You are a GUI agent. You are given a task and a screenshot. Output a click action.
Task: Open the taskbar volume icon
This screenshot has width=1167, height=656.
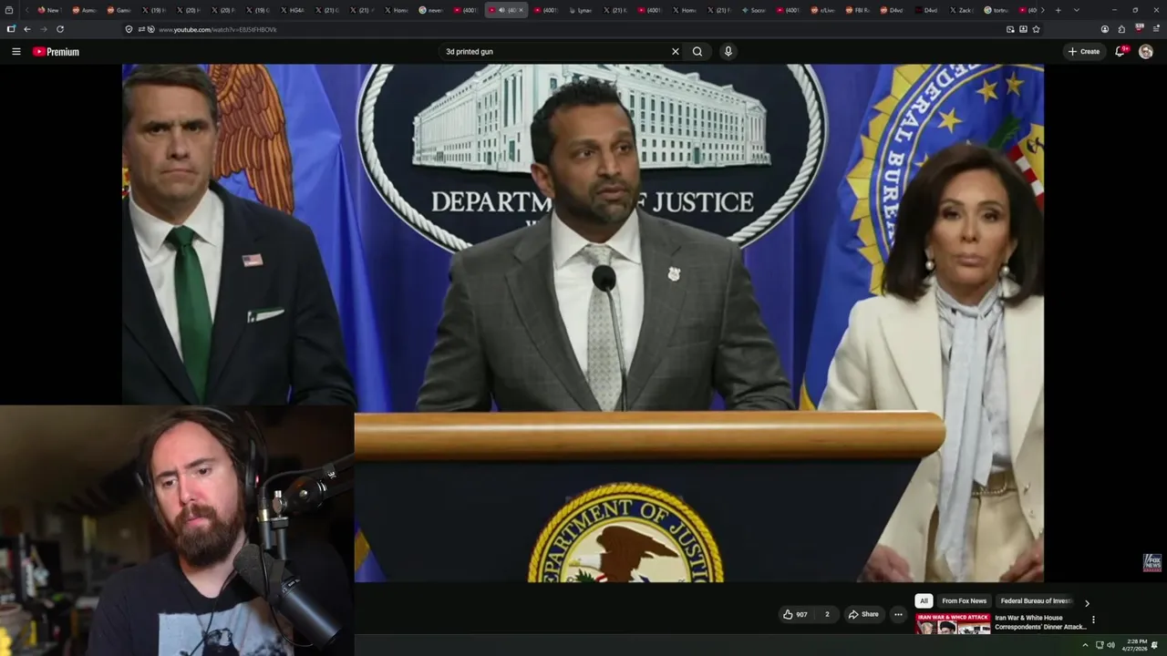pyautogui.click(x=1110, y=645)
